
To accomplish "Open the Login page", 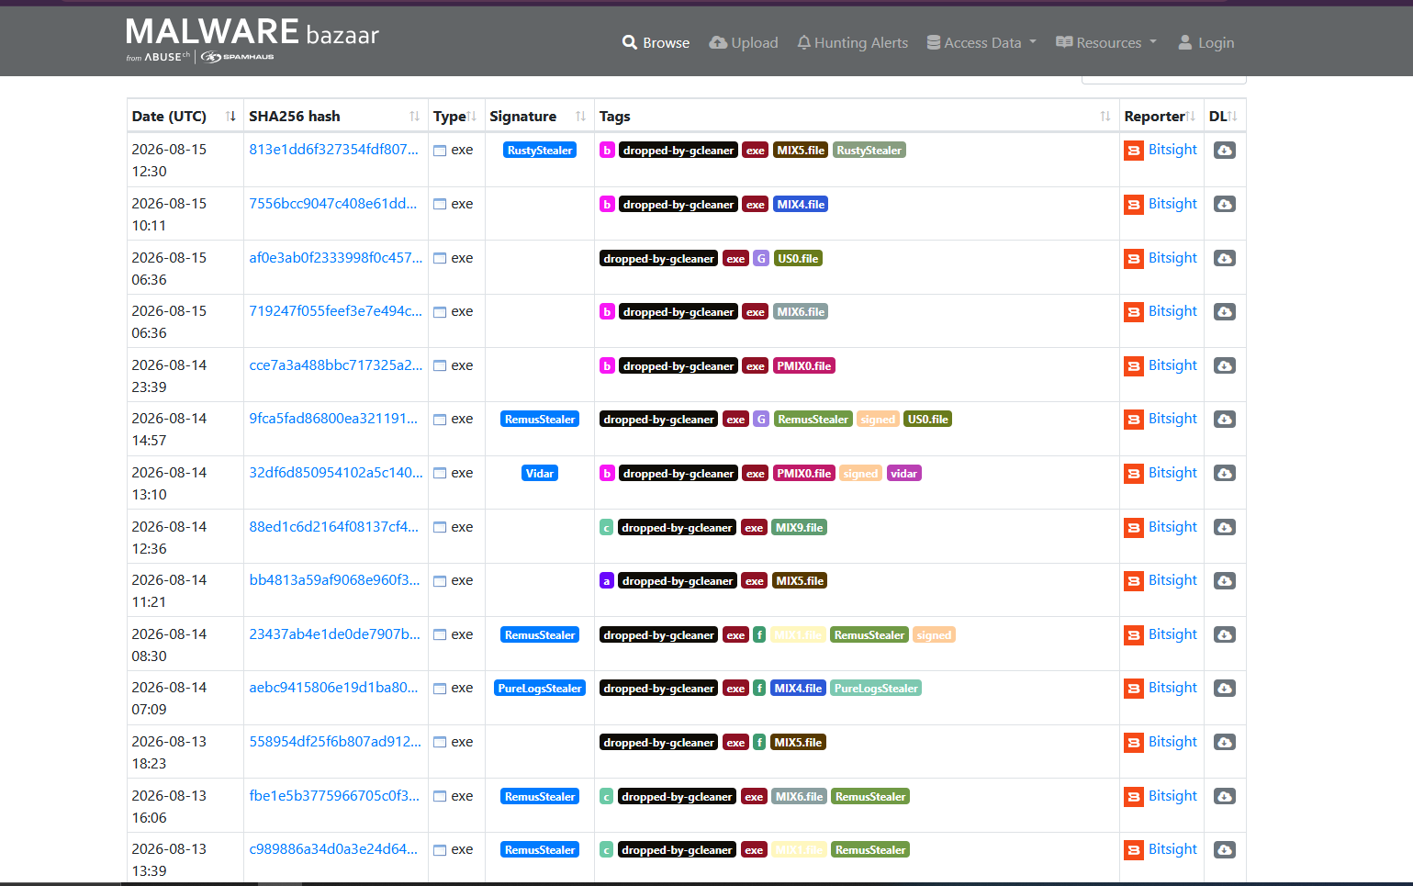I will [x=1206, y=42].
